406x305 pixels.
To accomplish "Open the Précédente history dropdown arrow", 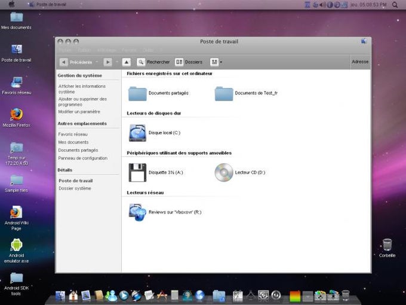I will (x=97, y=62).
